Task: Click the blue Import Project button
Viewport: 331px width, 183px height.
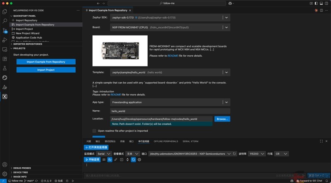Action: (x=46, y=70)
